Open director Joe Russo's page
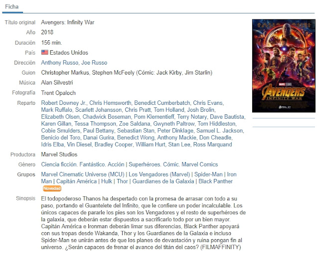 click(94, 63)
